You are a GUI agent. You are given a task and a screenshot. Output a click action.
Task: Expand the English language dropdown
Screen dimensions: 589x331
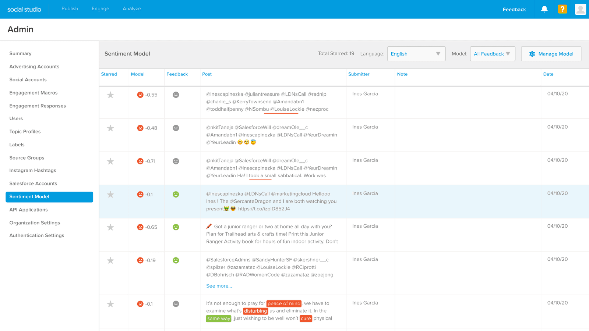416,54
